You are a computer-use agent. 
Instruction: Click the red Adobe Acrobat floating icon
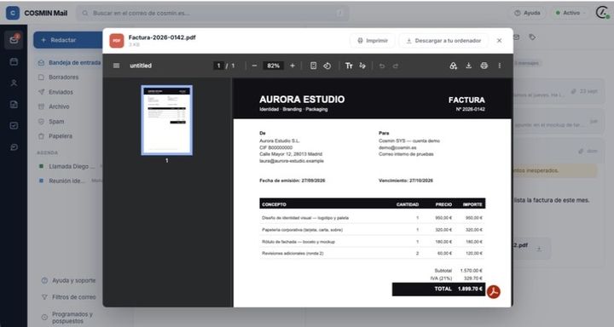click(494, 292)
